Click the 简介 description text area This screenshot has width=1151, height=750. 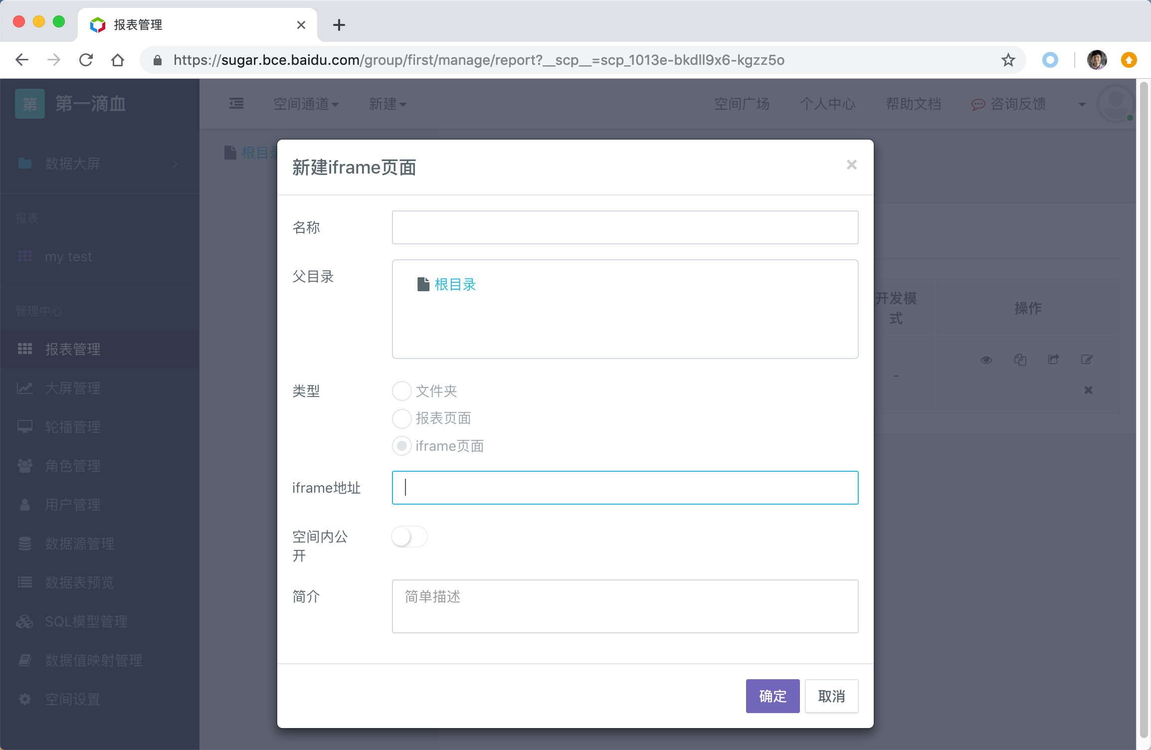(x=625, y=606)
